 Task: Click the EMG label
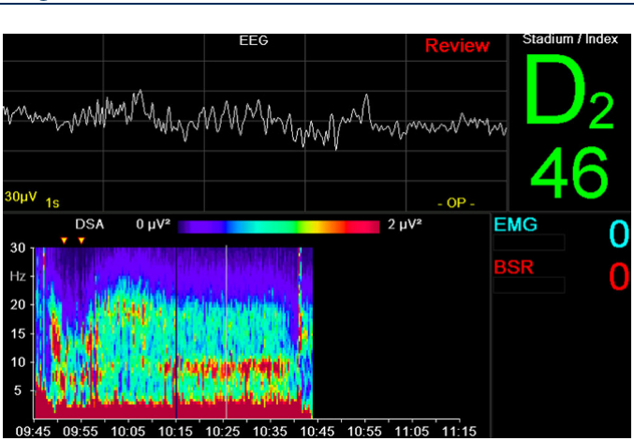515,225
